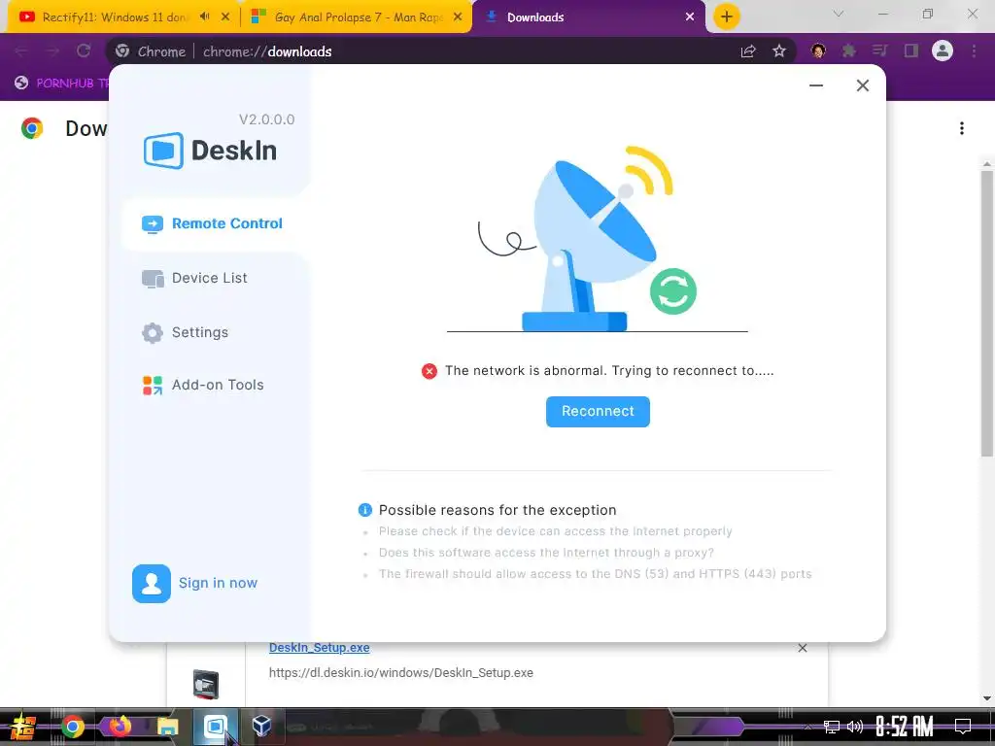Open the Downloads page three-dot menu
Screen dimensions: 995x746
(x=962, y=129)
